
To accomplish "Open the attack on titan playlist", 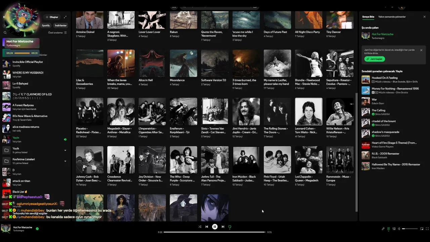I will pyautogui.click(x=35, y=183).
